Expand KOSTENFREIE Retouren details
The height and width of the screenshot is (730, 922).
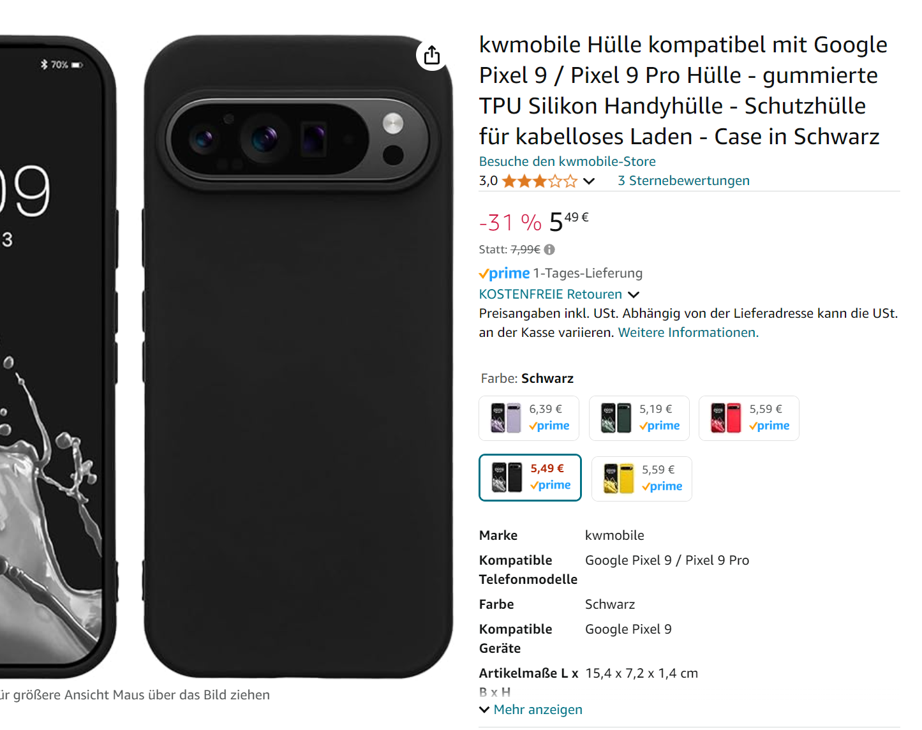click(634, 295)
